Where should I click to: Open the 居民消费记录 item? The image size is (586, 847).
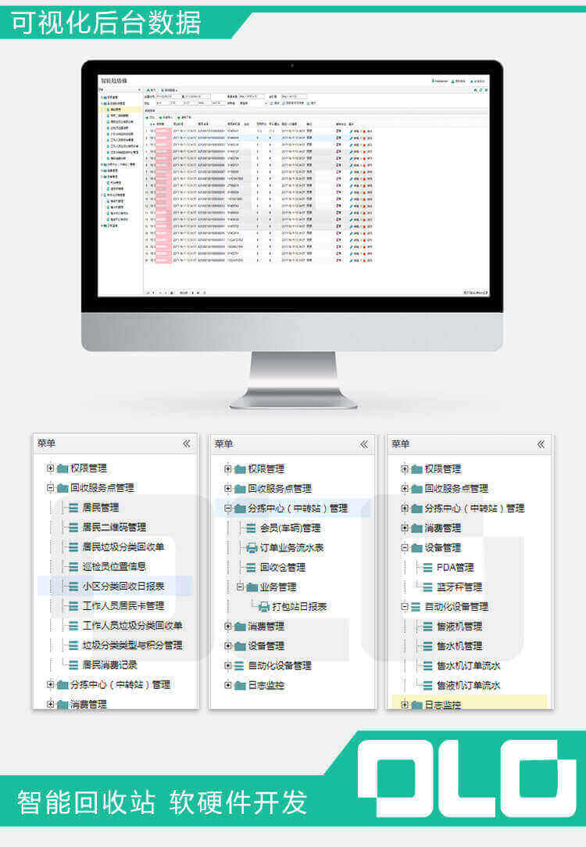[x=109, y=665]
